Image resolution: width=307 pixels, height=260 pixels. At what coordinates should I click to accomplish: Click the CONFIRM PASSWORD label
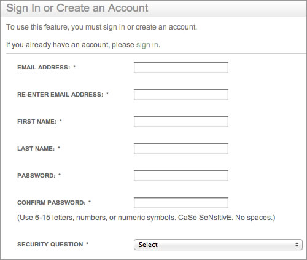tap(51, 203)
